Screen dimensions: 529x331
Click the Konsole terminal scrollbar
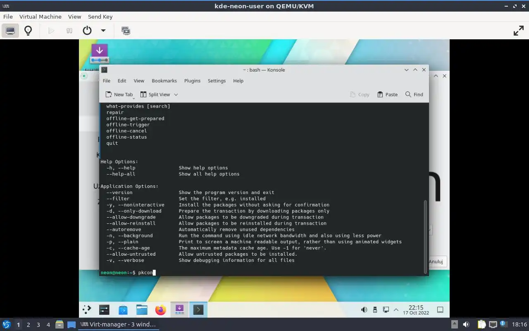pyautogui.click(x=426, y=237)
